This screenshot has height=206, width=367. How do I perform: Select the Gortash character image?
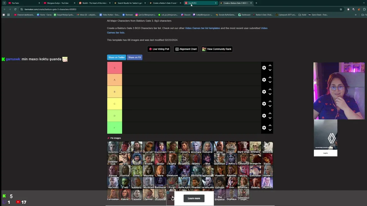point(220,183)
